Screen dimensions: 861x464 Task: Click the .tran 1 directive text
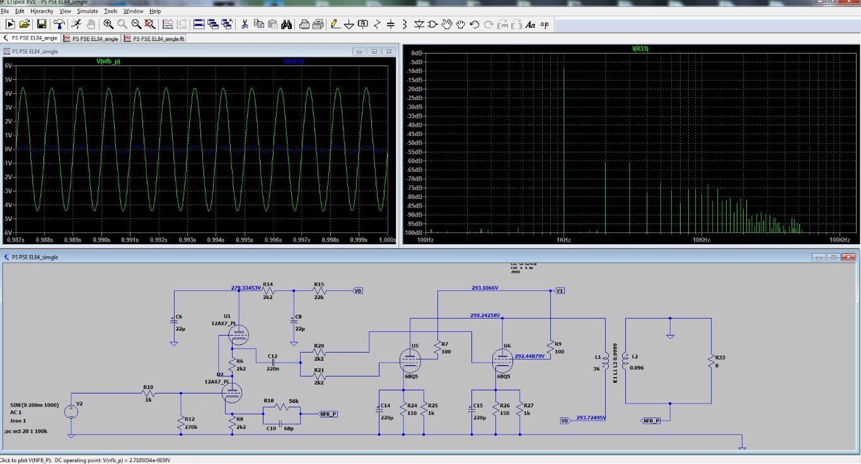pyautogui.click(x=18, y=421)
